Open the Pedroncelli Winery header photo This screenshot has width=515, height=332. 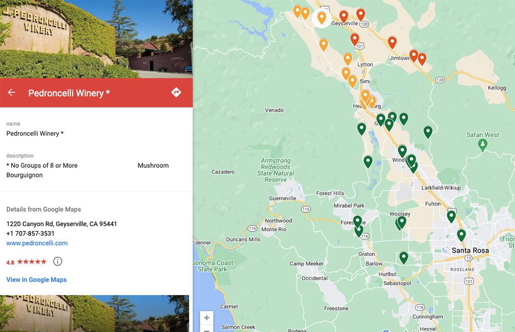tap(96, 39)
